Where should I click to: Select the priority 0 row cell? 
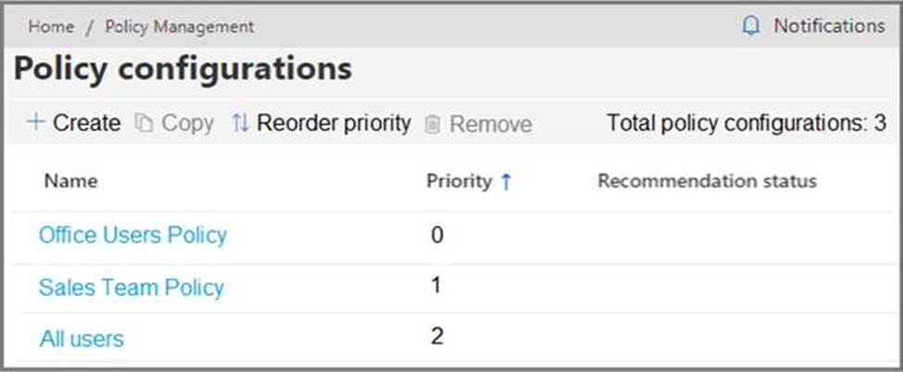(437, 234)
